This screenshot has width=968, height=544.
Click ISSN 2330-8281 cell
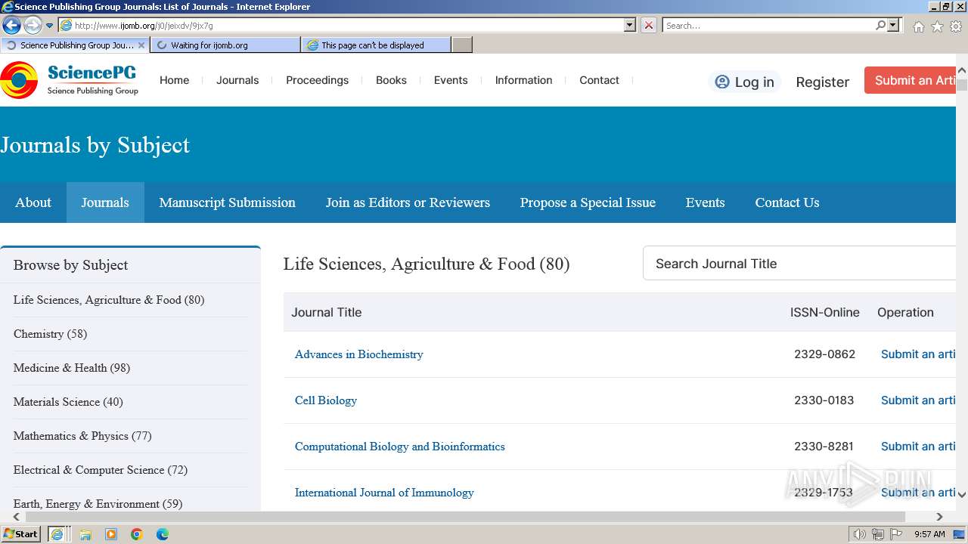point(824,447)
